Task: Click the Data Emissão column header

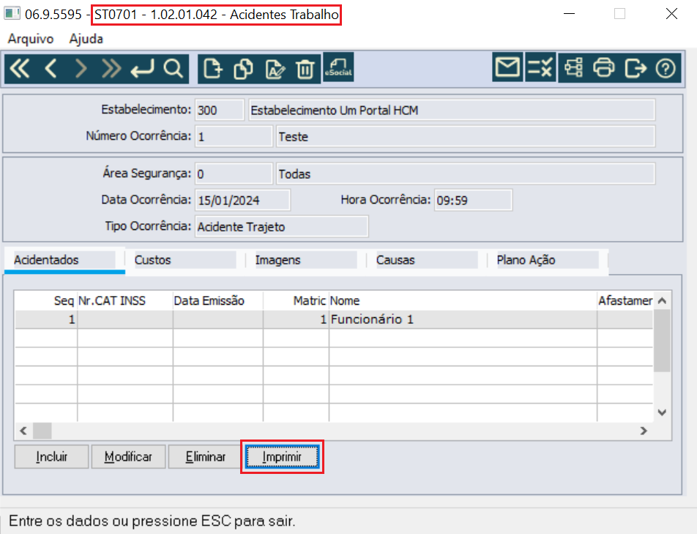Action: (x=218, y=300)
